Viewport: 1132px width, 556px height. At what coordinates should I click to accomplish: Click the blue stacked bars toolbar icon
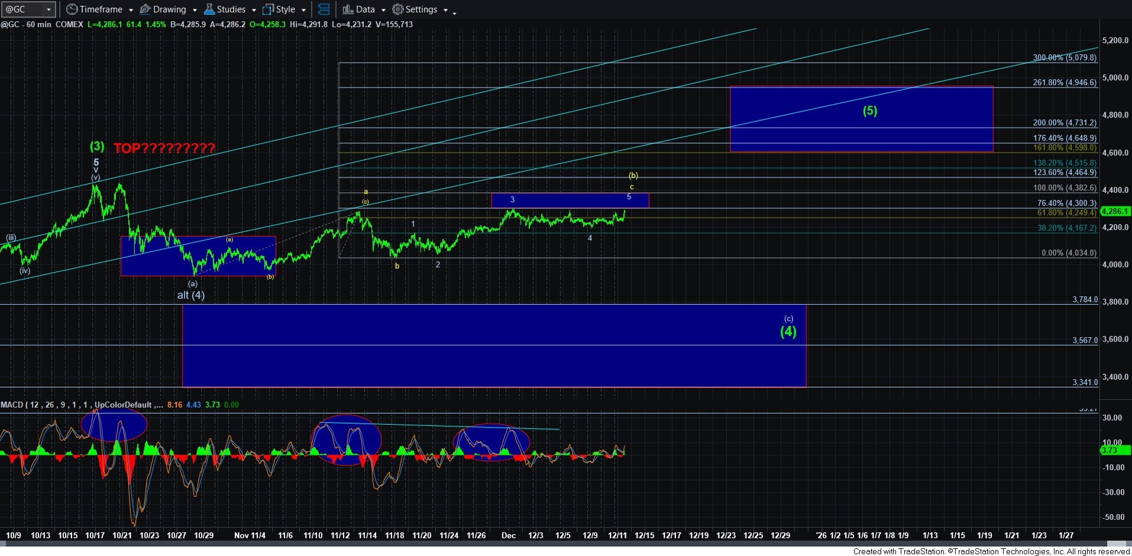[x=324, y=9]
